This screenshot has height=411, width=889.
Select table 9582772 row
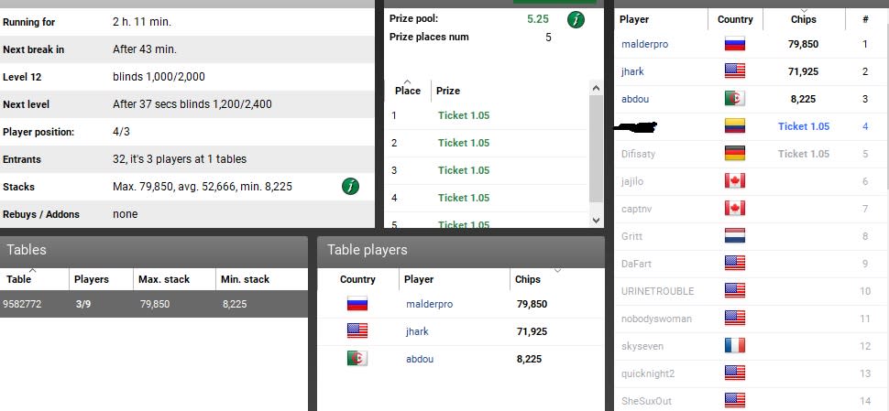[x=154, y=304]
